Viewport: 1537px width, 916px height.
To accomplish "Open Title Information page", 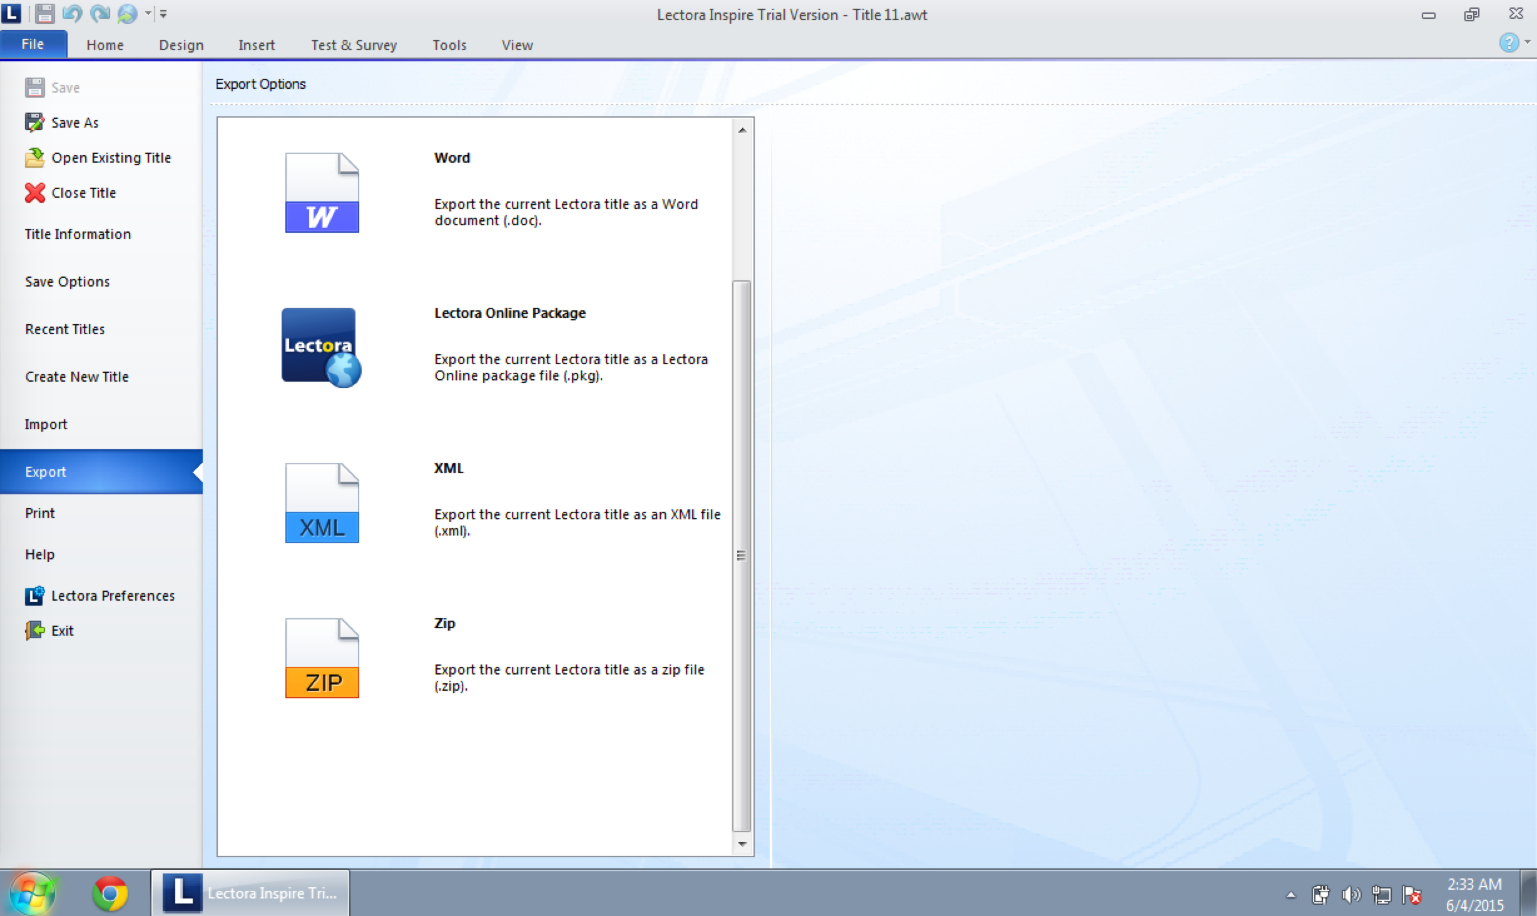I will pyautogui.click(x=78, y=234).
